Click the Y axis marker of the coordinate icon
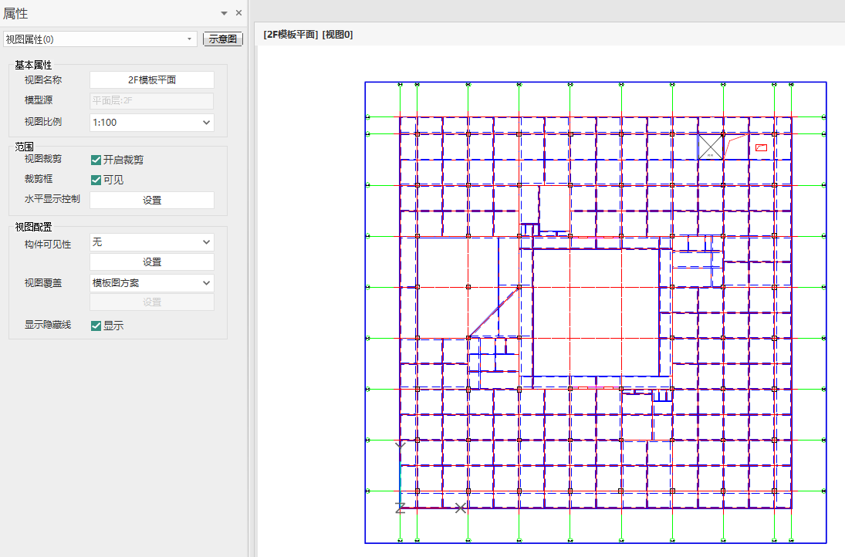The height and width of the screenshot is (557, 845). coord(400,445)
